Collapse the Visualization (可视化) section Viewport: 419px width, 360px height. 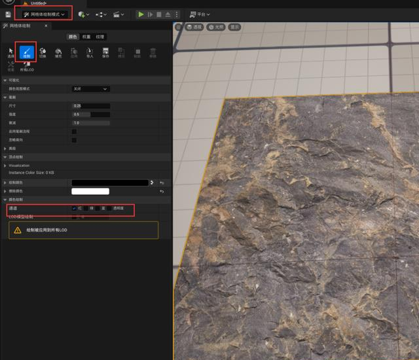click(x=5, y=80)
